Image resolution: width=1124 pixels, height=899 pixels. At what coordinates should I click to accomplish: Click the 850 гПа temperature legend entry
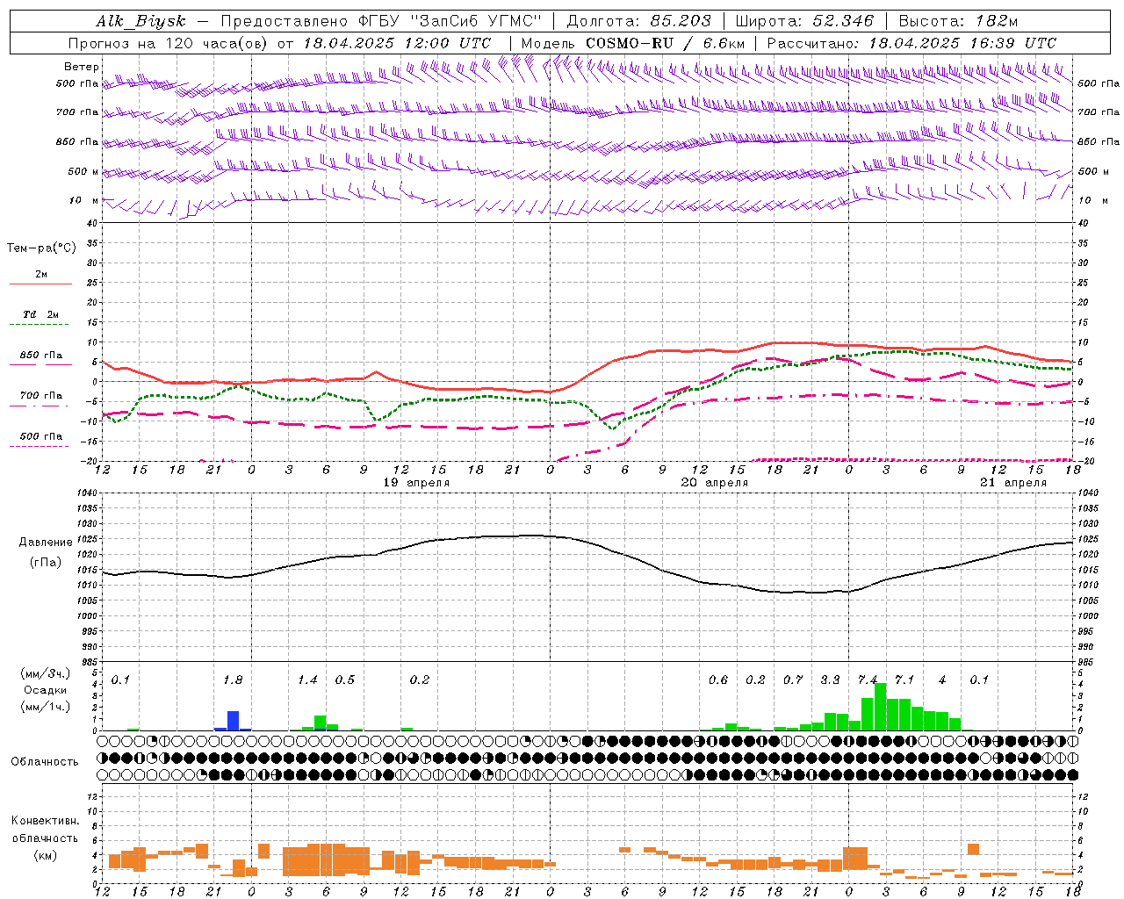41,356
